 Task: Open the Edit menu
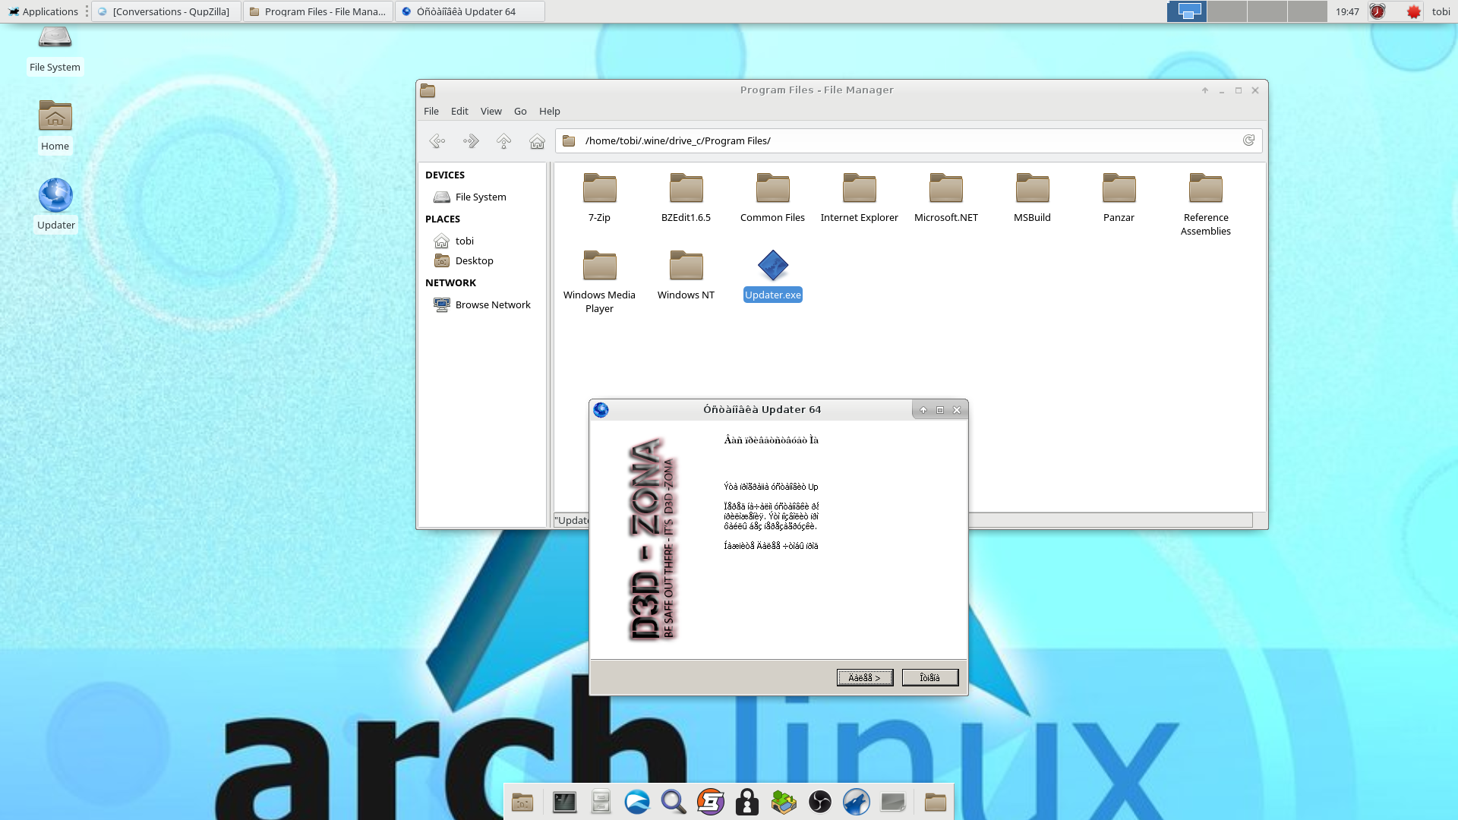(x=459, y=111)
